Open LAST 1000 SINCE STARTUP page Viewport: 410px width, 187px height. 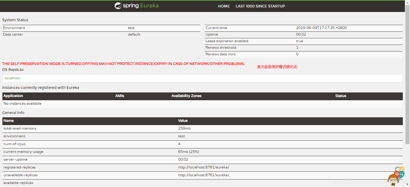coord(260,6)
